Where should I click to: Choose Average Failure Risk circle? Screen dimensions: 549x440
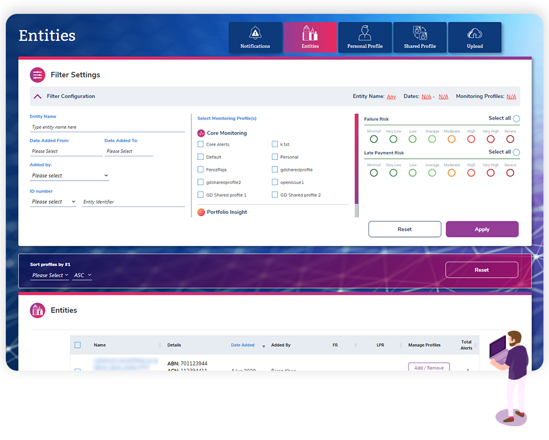pyautogui.click(x=432, y=139)
